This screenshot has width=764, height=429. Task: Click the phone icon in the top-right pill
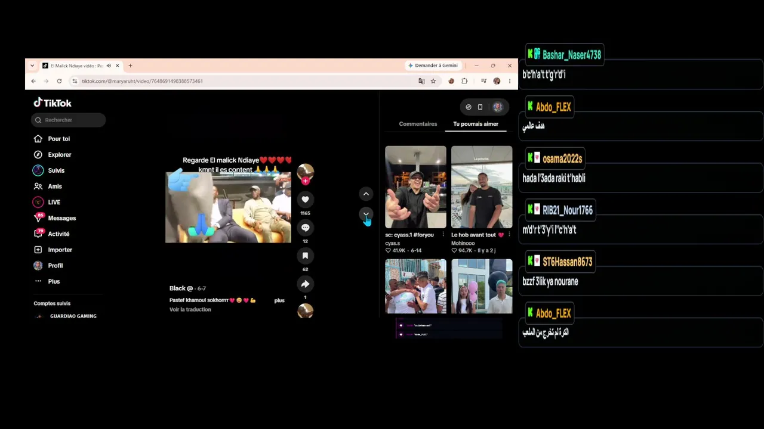coord(480,107)
